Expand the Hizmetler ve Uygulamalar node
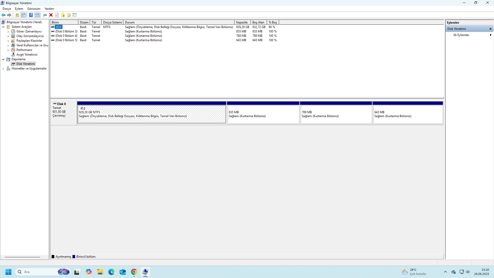The width and height of the screenshot is (494, 278). click(3, 69)
